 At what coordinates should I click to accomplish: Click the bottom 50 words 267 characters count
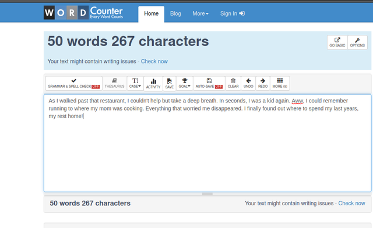click(90, 204)
